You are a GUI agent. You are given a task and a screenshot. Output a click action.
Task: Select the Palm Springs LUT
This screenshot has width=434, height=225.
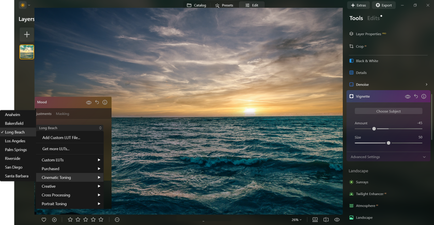[18, 149]
